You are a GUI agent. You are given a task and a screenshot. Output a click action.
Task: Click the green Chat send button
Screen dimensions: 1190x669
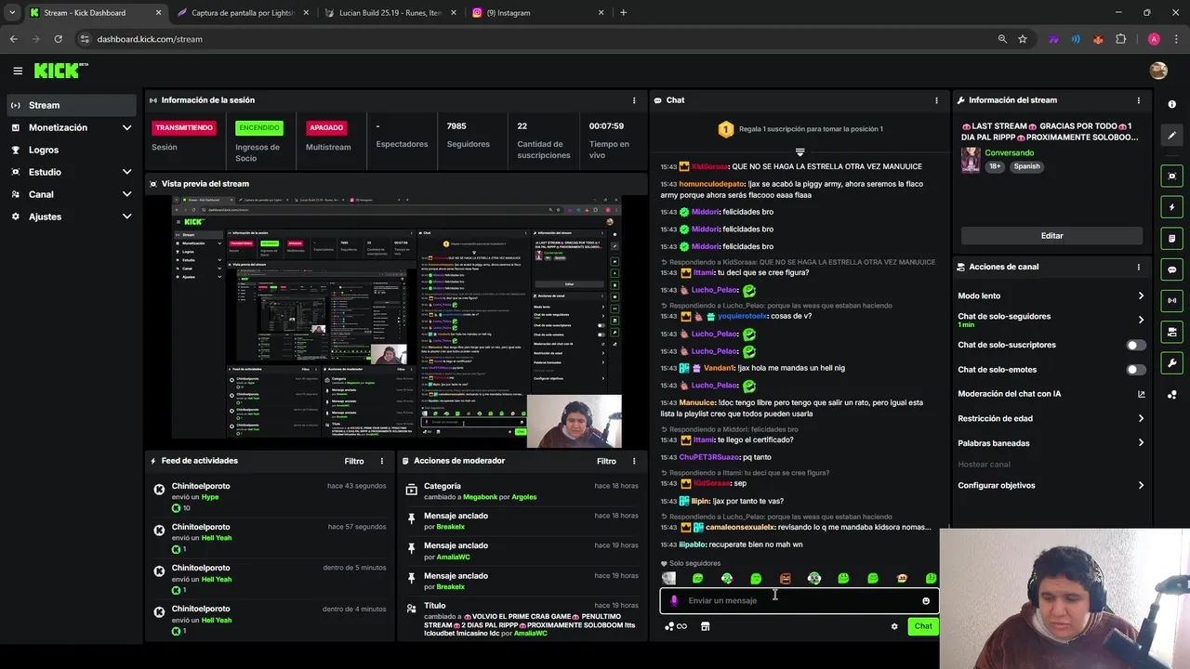tap(923, 626)
